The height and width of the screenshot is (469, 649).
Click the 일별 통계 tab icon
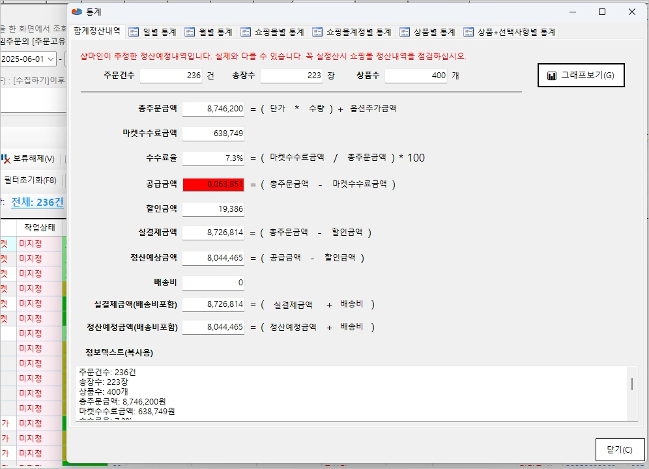point(134,33)
